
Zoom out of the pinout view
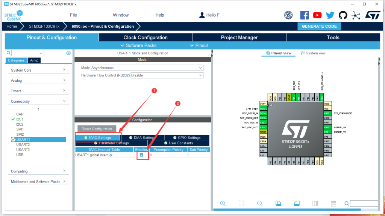pyautogui.click(x=259, y=203)
